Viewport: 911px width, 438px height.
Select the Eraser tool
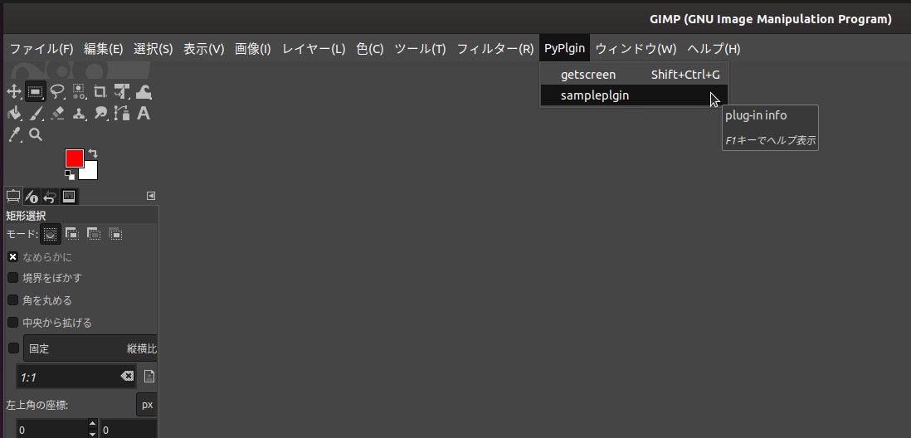point(57,114)
